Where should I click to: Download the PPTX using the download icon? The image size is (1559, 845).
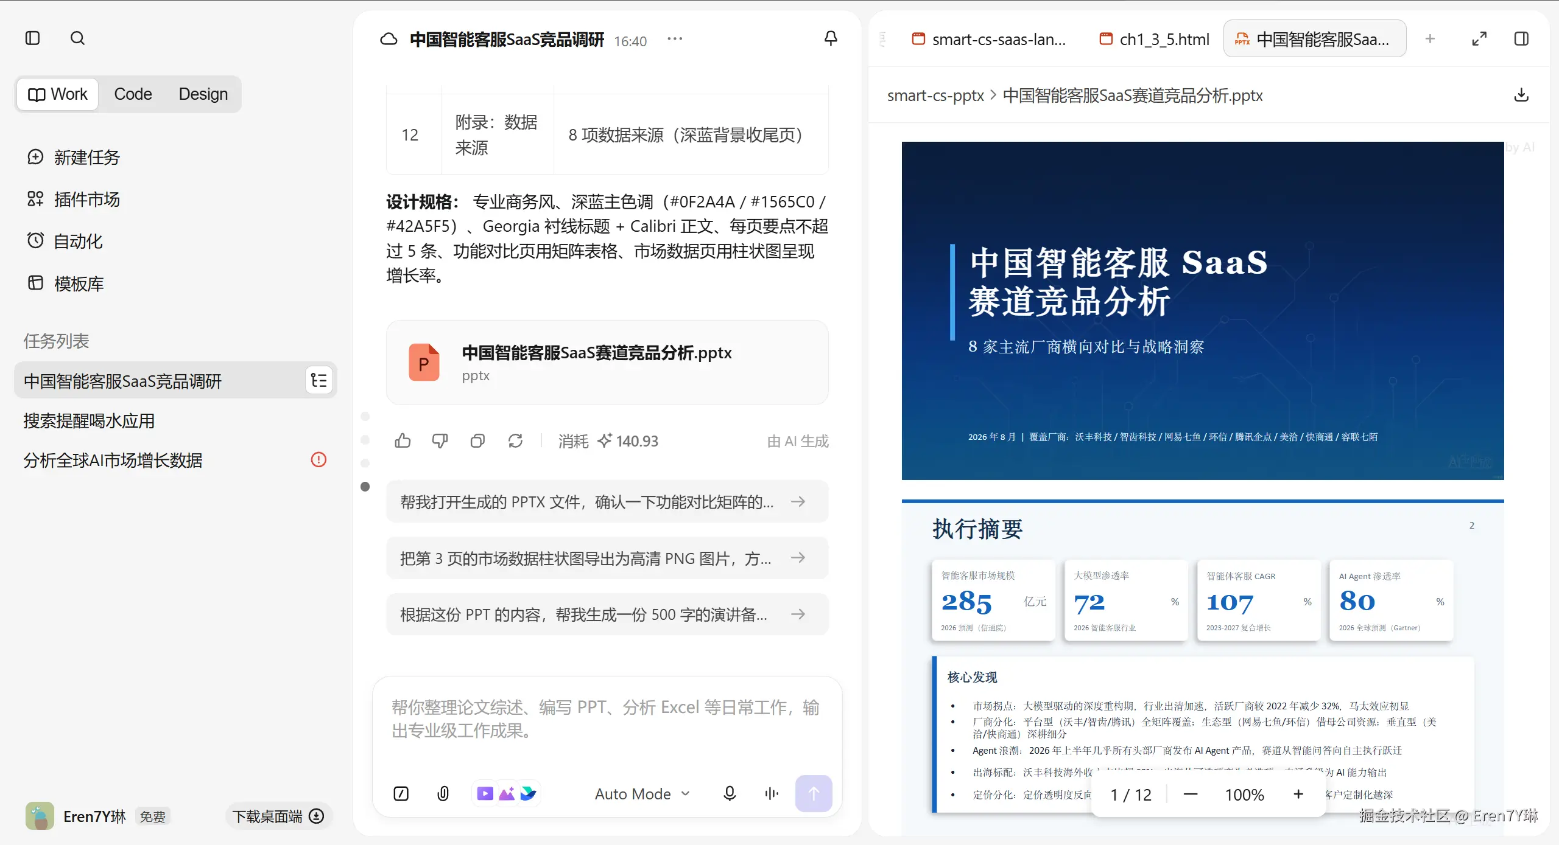[x=1521, y=95]
